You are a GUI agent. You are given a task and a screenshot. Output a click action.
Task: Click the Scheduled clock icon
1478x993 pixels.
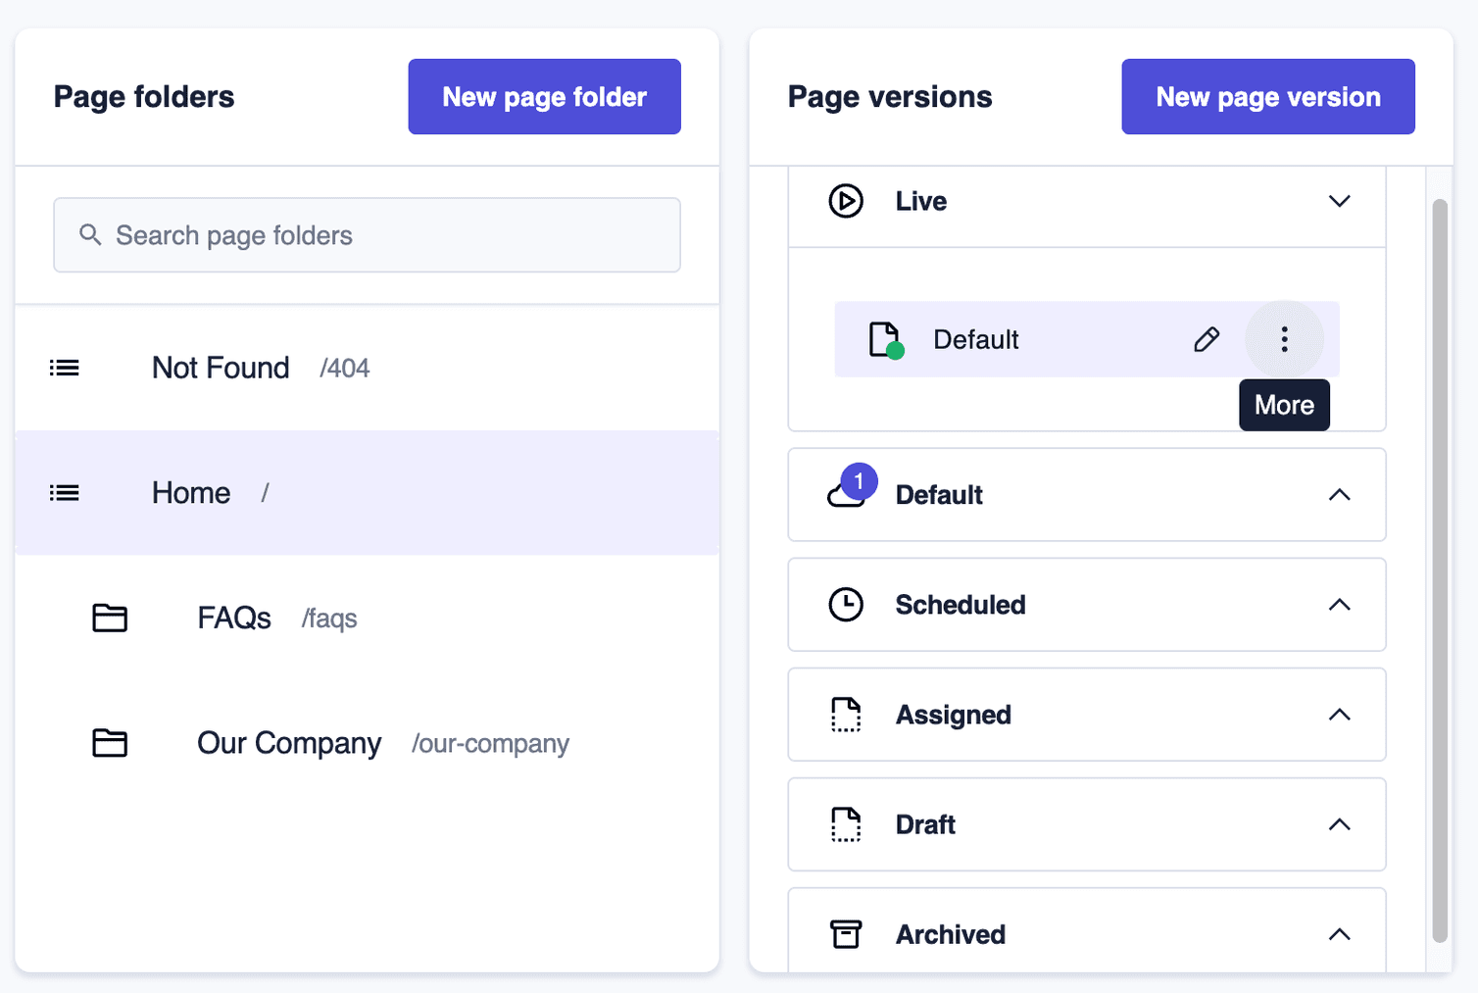(845, 605)
